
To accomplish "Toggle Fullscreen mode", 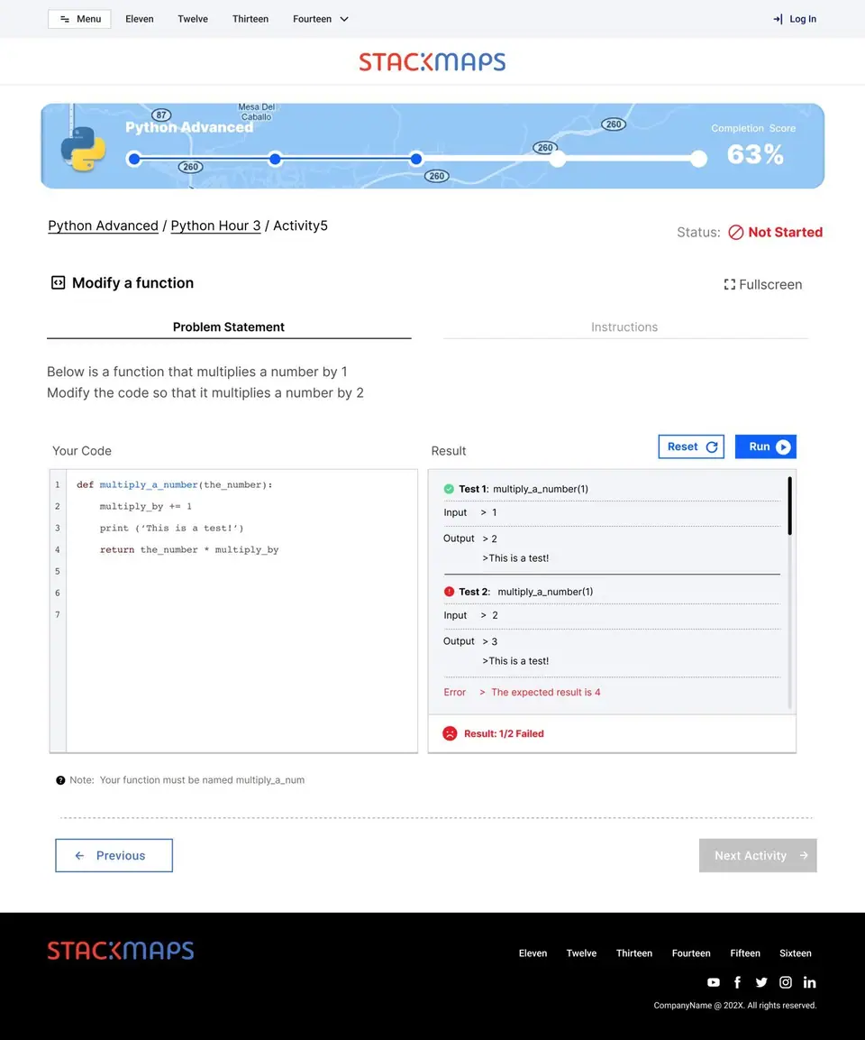I will click(x=763, y=284).
